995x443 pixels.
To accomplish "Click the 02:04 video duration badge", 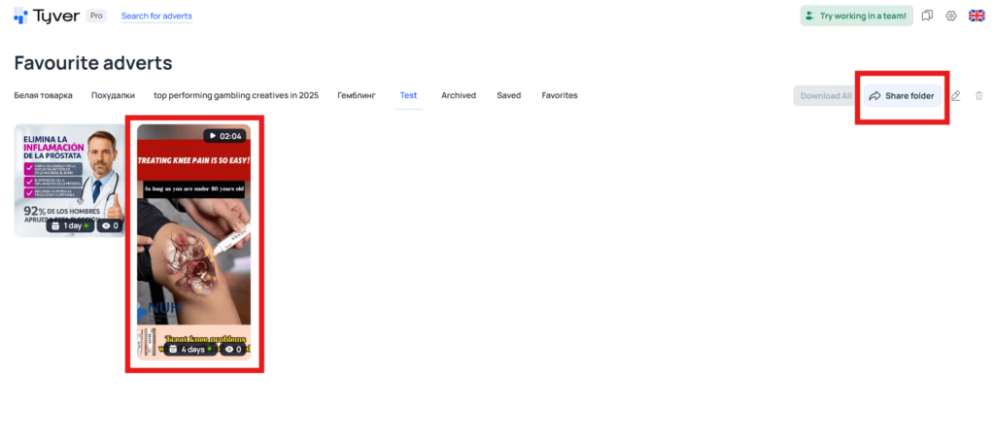I will (x=224, y=136).
